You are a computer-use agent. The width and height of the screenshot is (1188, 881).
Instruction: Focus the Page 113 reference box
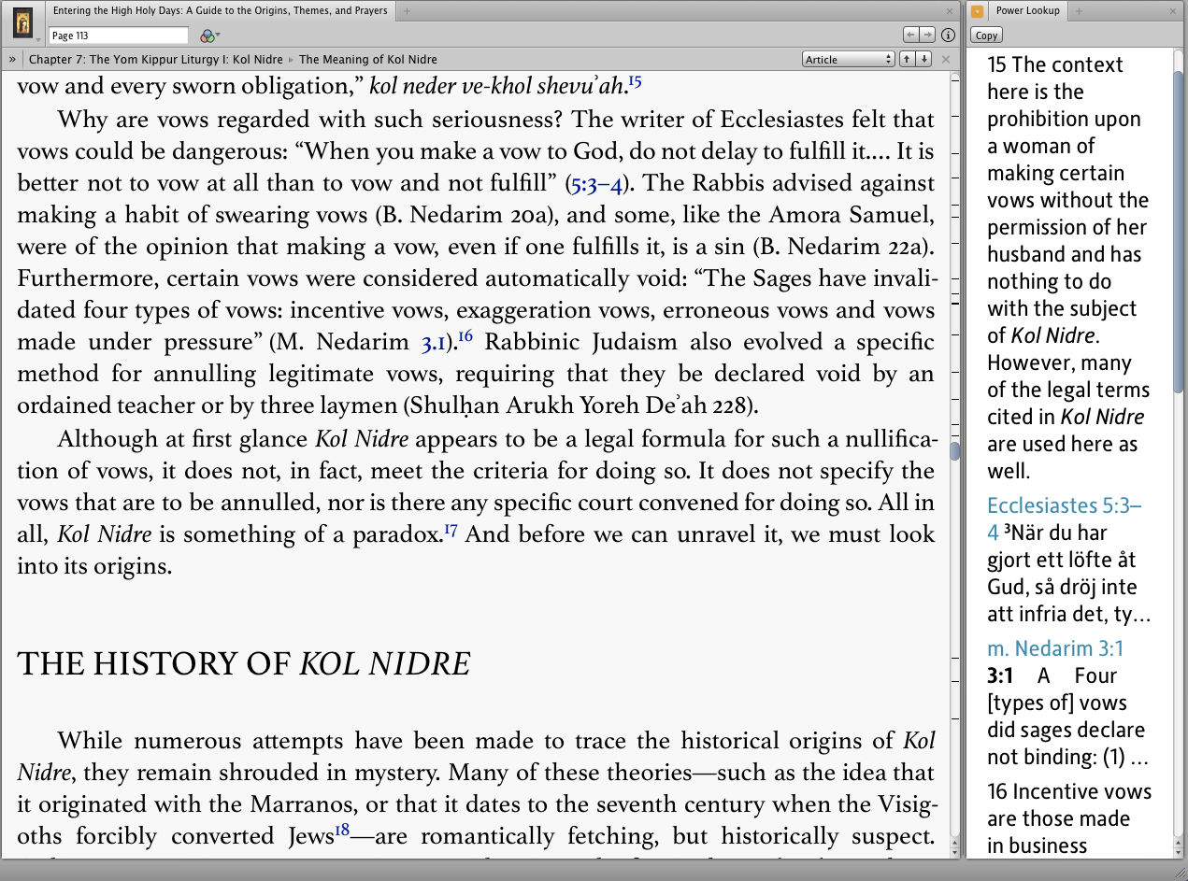point(118,36)
